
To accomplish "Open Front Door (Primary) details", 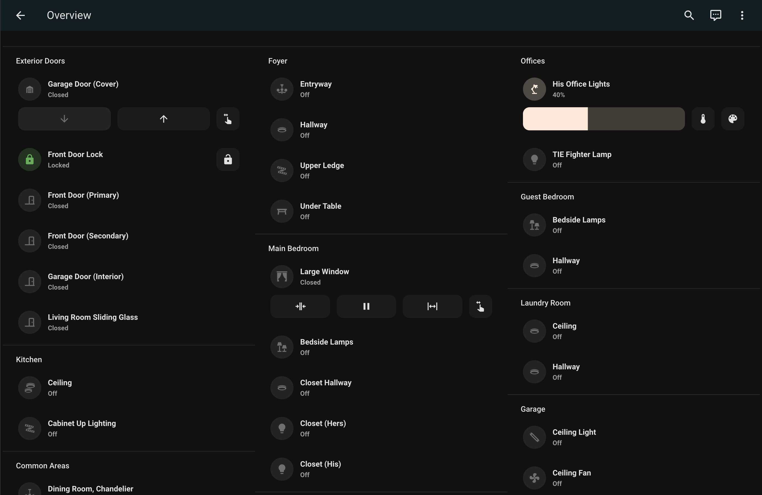I will coord(83,200).
